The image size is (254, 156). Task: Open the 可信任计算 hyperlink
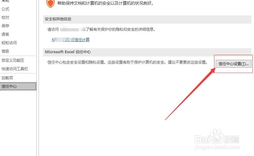(x=71, y=39)
